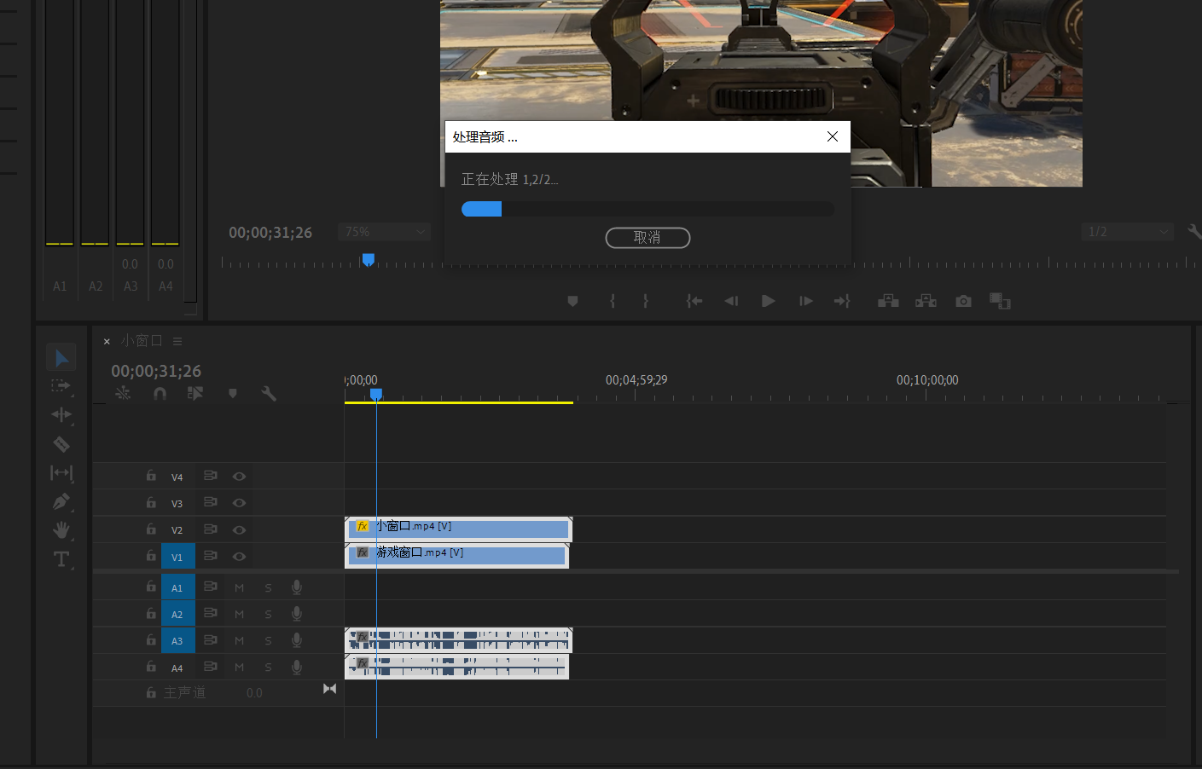The height and width of the screenshot is (769, 1202).
Task: Go to In point button
Action: tap(694, 301)
